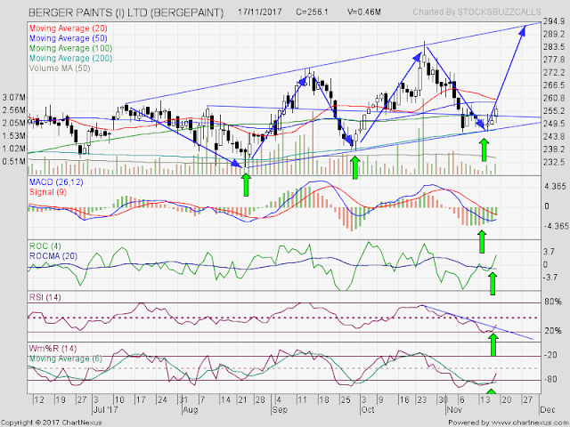
Task: Click the 283.5 price axis label
Action: point(554,47)
